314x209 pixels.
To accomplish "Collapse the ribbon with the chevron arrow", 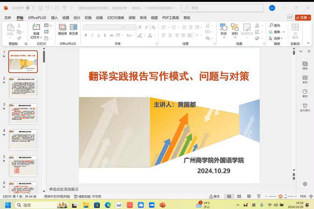I will pos(308,43).
